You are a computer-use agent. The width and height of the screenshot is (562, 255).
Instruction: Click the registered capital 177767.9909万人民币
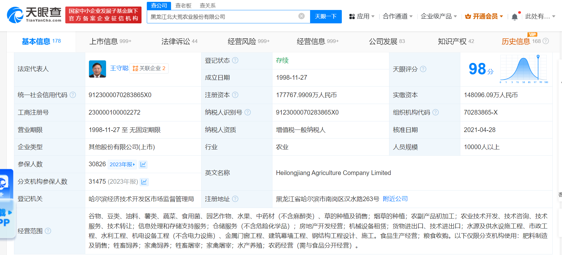pos(306,95)
